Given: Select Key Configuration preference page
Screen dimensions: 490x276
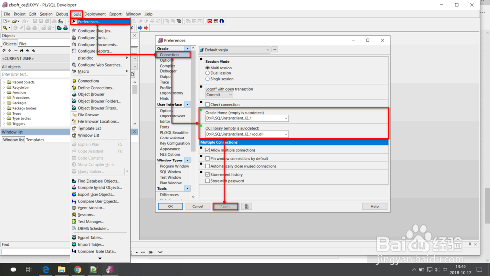Looking at the screenshot, I should [x=175, y=143].
